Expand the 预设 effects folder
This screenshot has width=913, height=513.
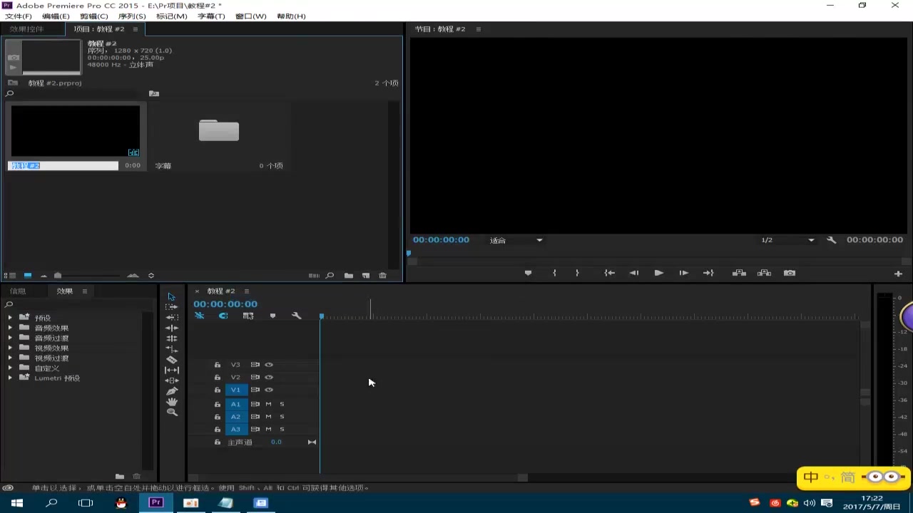coord(10,318)
